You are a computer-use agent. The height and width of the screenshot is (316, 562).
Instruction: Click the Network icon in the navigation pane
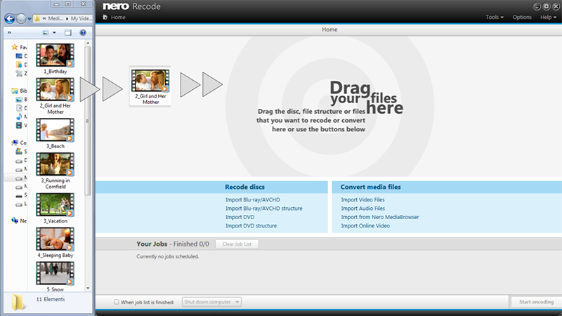pos(14,220)
